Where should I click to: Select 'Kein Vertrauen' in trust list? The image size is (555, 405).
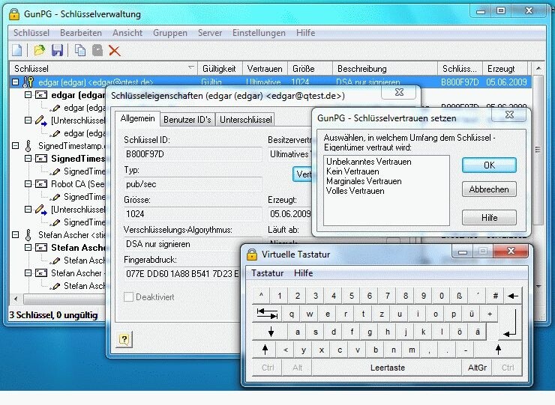point(352,171)
